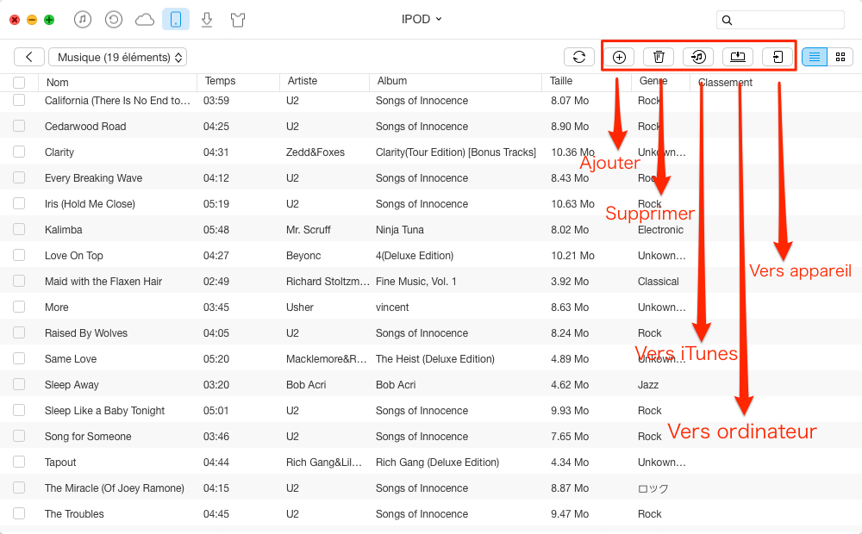Click the artist Zedd&Foxes
The height and width of the screenshot is (534, 862).
tap(315, 152)
